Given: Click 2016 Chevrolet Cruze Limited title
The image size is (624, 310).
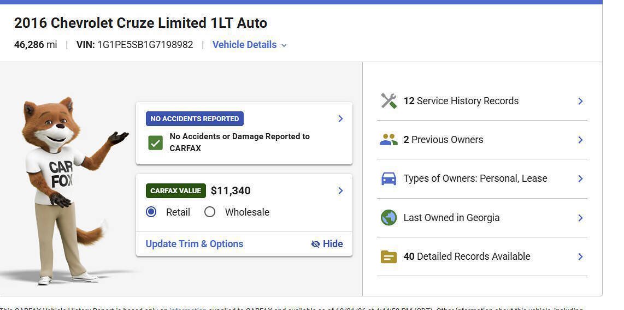Looking at the screenshot, I should pos(140,23).
